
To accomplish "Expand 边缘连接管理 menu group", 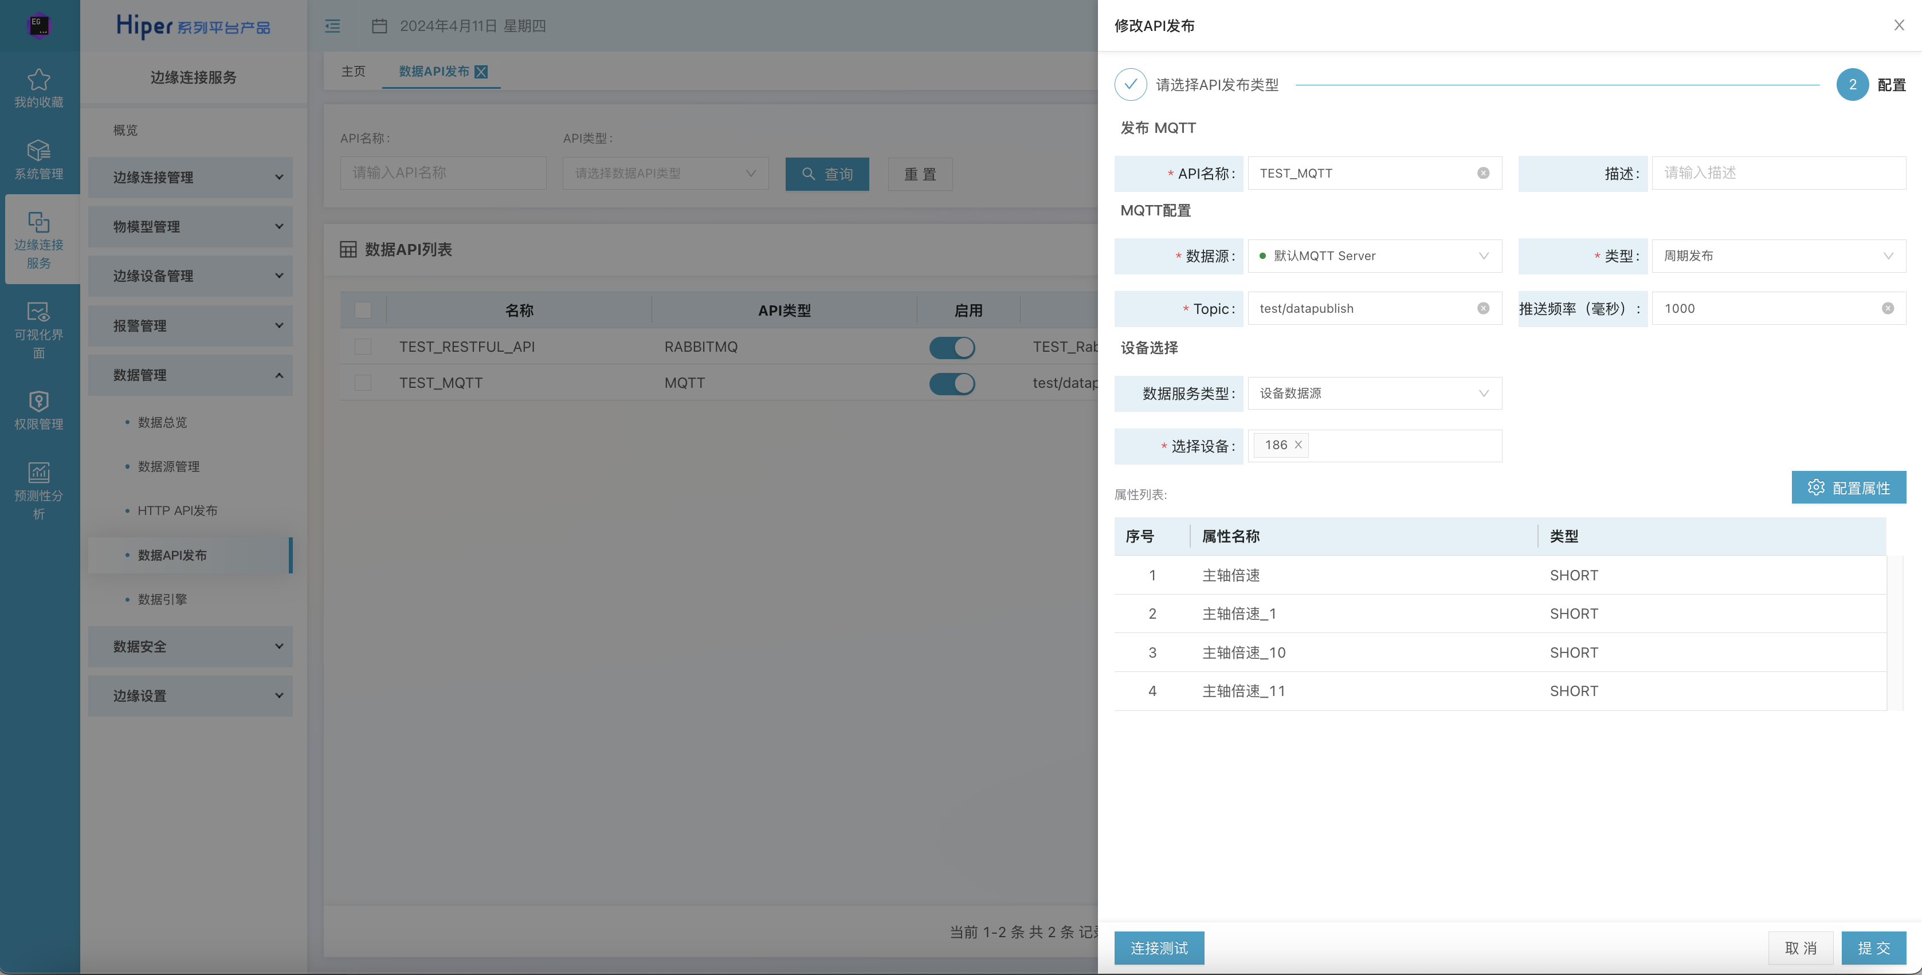I will point(190,177).
